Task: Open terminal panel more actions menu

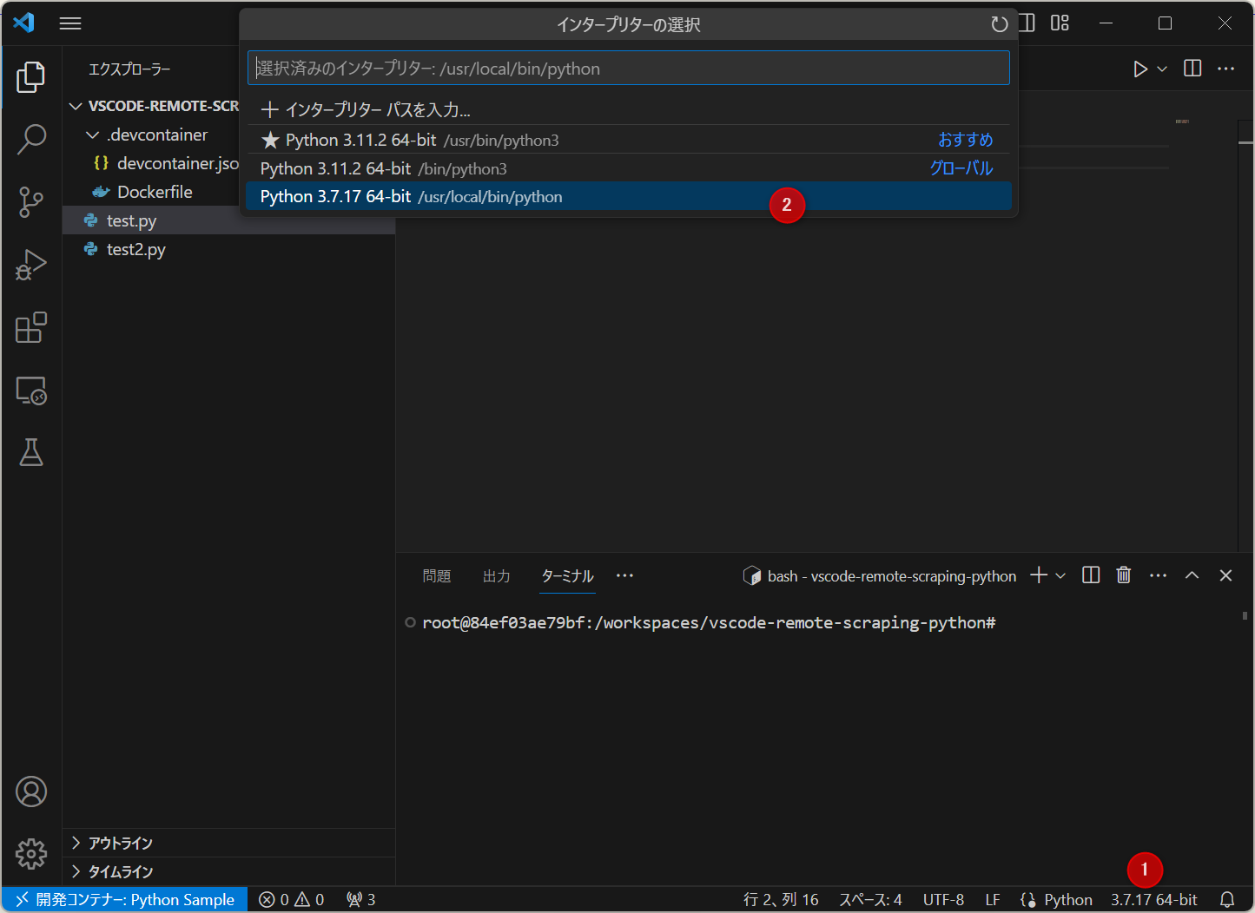Action: 1158,575
